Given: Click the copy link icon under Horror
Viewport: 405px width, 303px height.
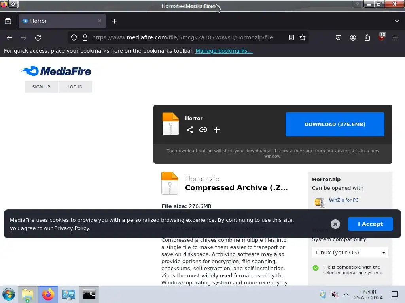Looking at the screenshot, I should [x=203, y=129].
